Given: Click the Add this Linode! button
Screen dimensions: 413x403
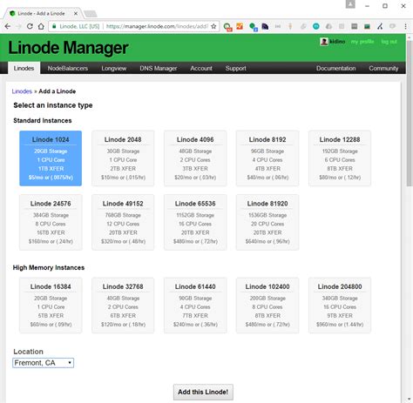Looking at the screenshot, I should [203, 392].
